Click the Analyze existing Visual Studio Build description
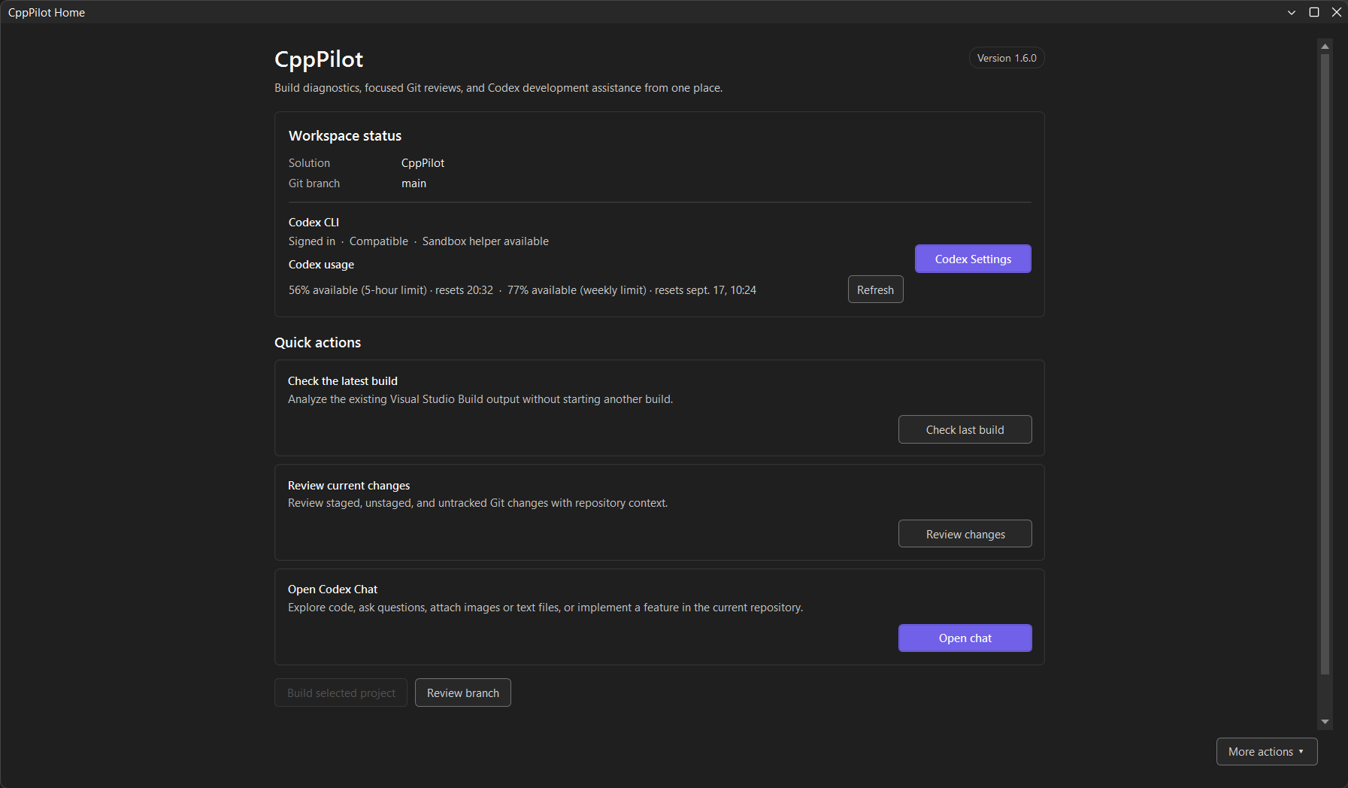Viewport: 1348px width, 788px height. click(x=480, y=399)
